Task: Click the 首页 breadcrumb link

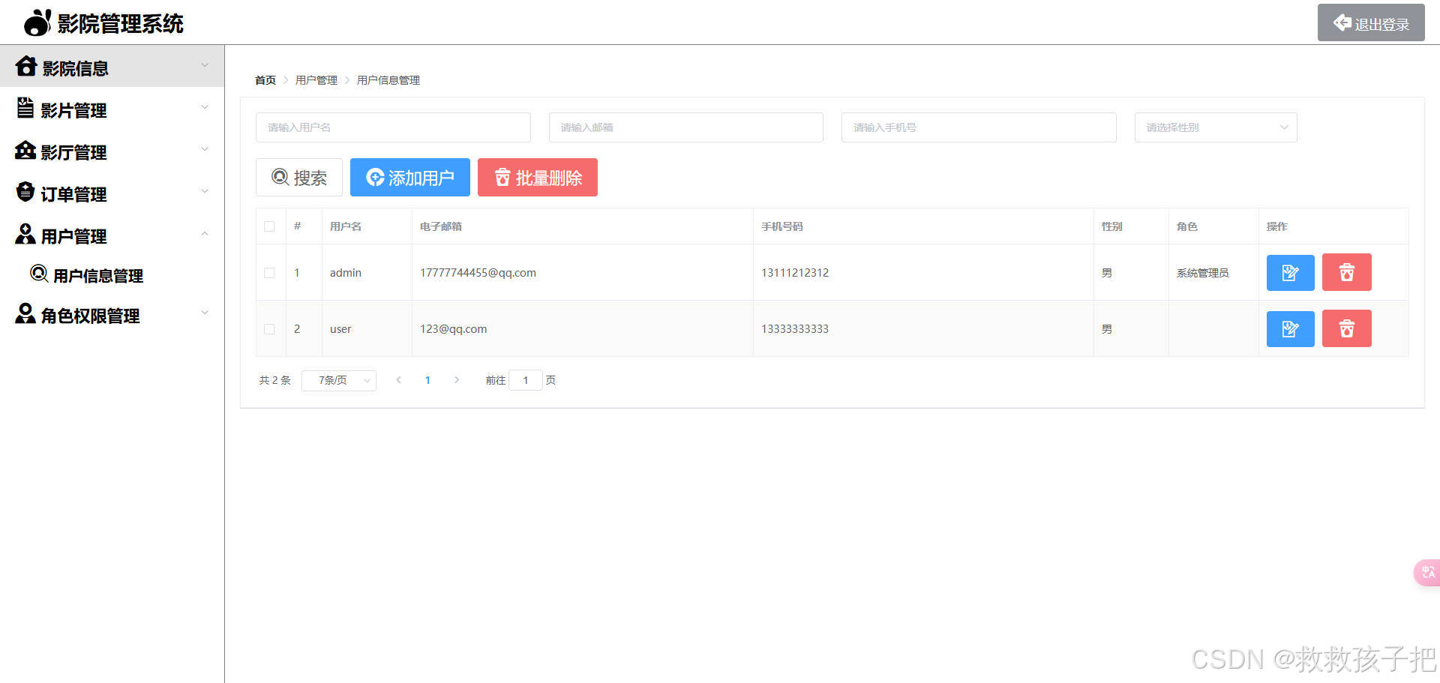Action: (x=265, y=80)
